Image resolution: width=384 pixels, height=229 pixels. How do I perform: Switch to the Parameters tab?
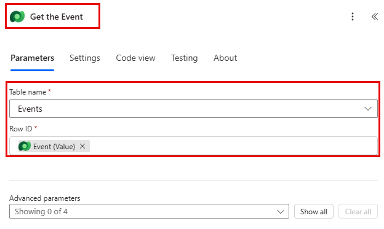point(33,58)
